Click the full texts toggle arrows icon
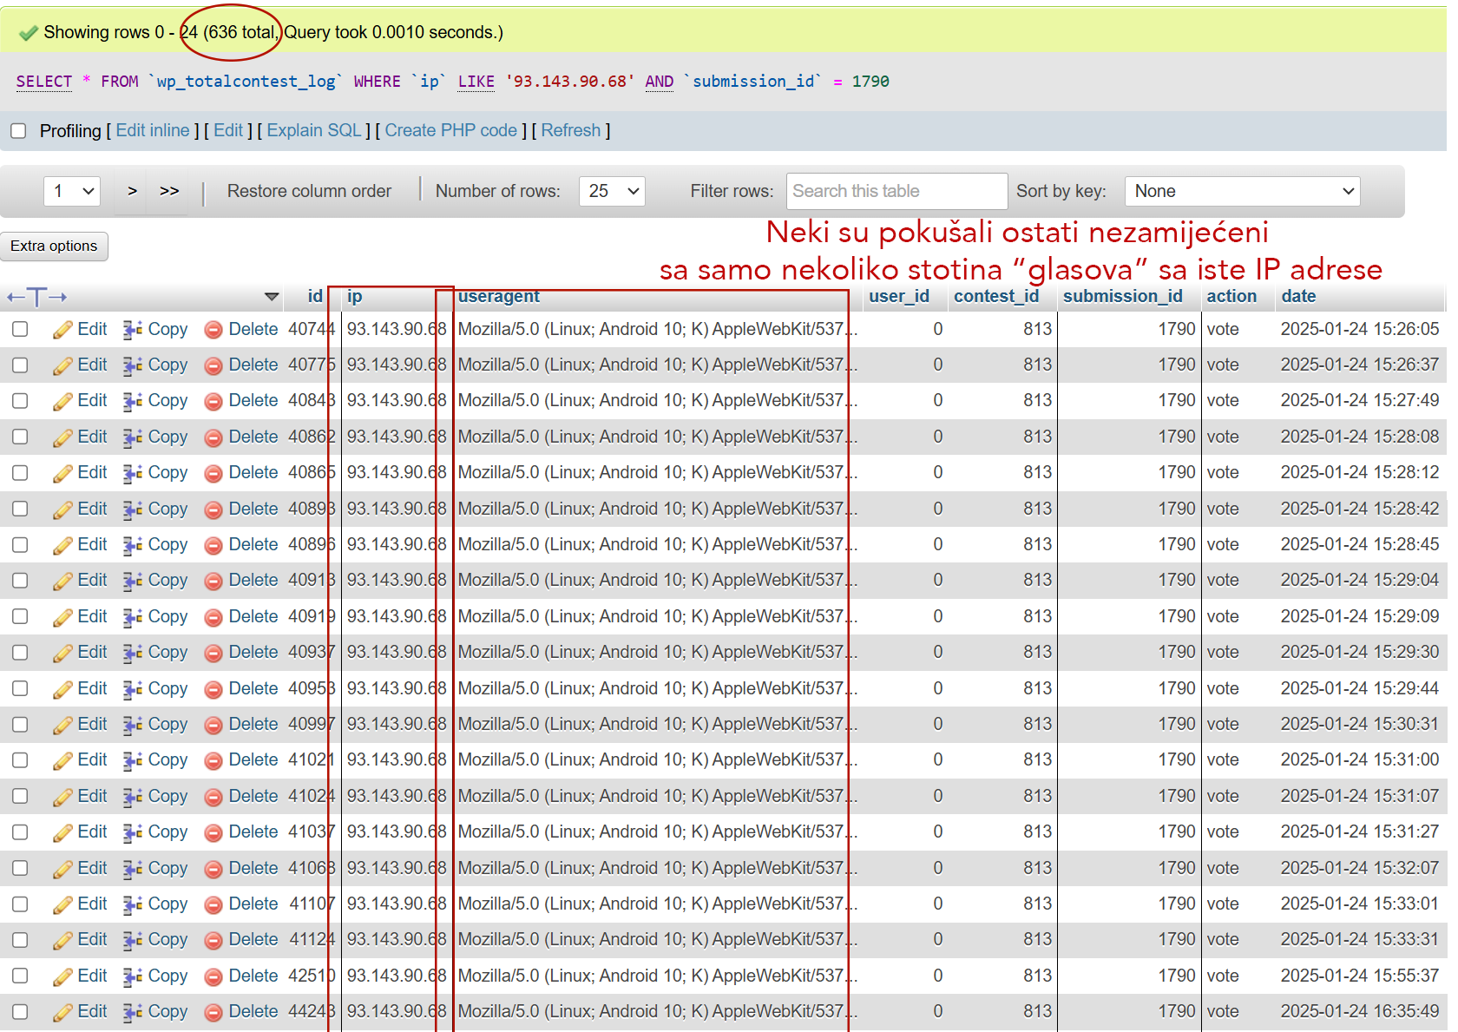 click(x=36, y=298)
